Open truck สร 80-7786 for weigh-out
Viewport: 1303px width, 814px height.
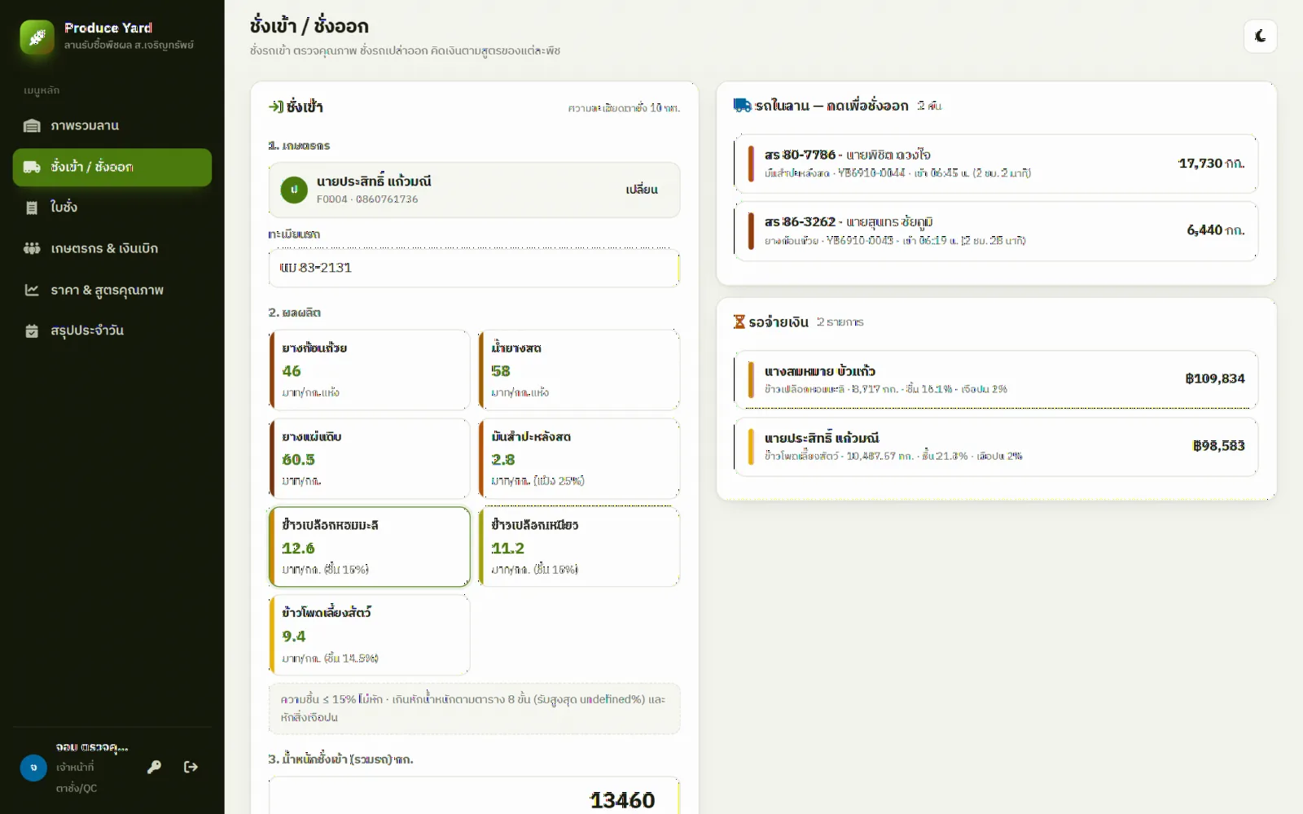click(x=995, y=164)
